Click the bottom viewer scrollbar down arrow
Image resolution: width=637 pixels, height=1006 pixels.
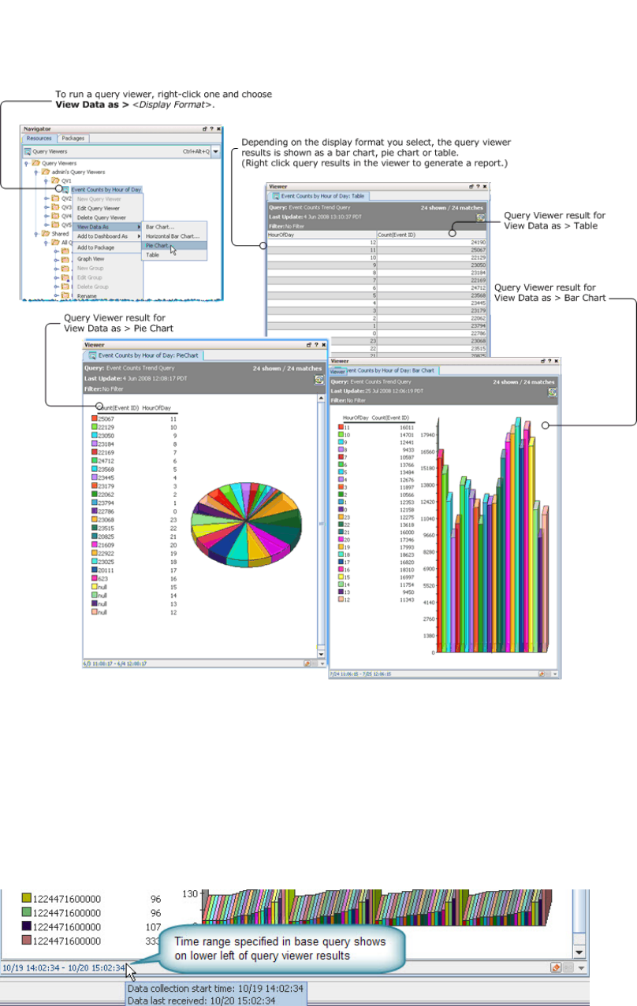[579, 951]
